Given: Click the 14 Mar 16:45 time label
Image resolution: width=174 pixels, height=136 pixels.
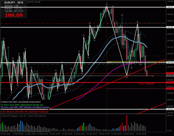Looking at the screenshot, I should click(67, 134).
